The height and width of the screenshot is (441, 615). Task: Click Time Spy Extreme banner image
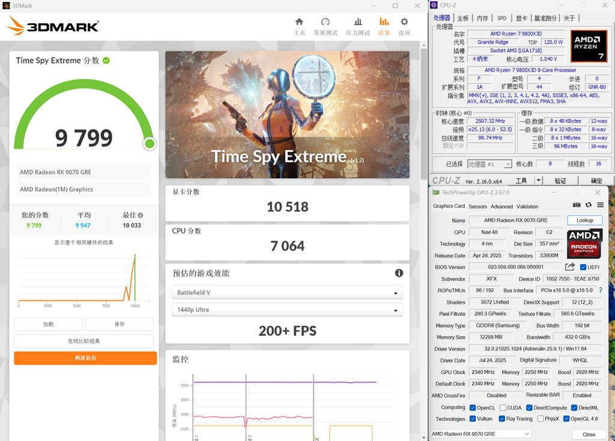tap(287, 115)
